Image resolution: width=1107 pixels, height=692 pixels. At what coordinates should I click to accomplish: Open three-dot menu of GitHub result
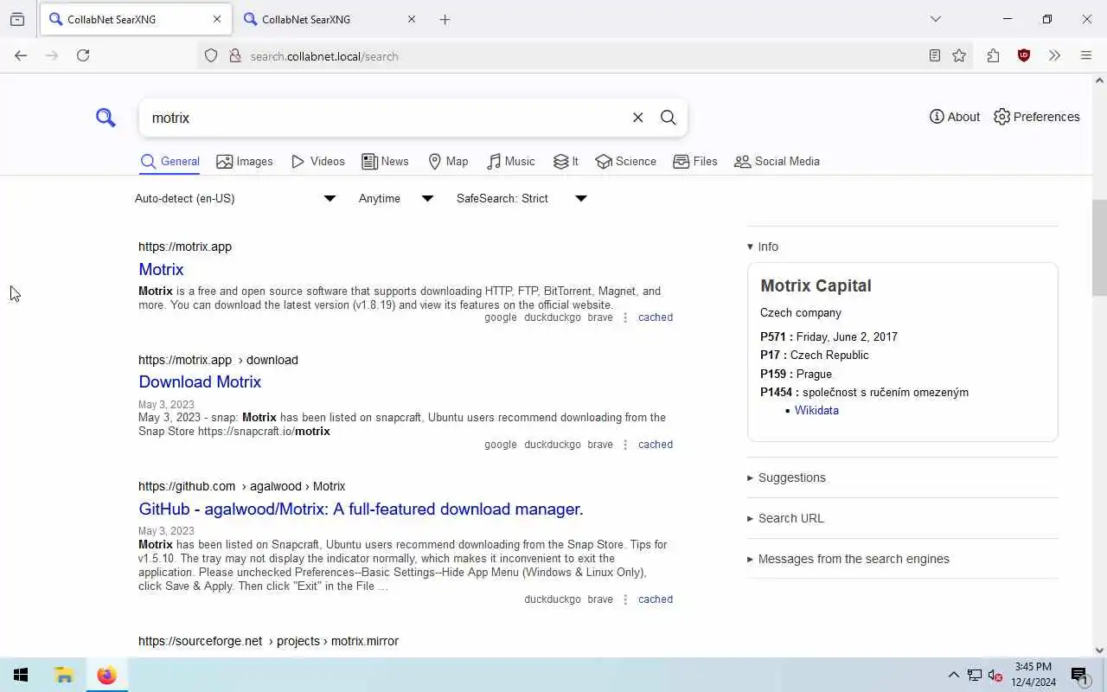[x=625, y=599]
